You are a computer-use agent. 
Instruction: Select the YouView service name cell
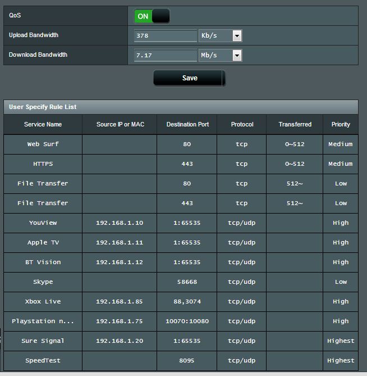(43, 223)
